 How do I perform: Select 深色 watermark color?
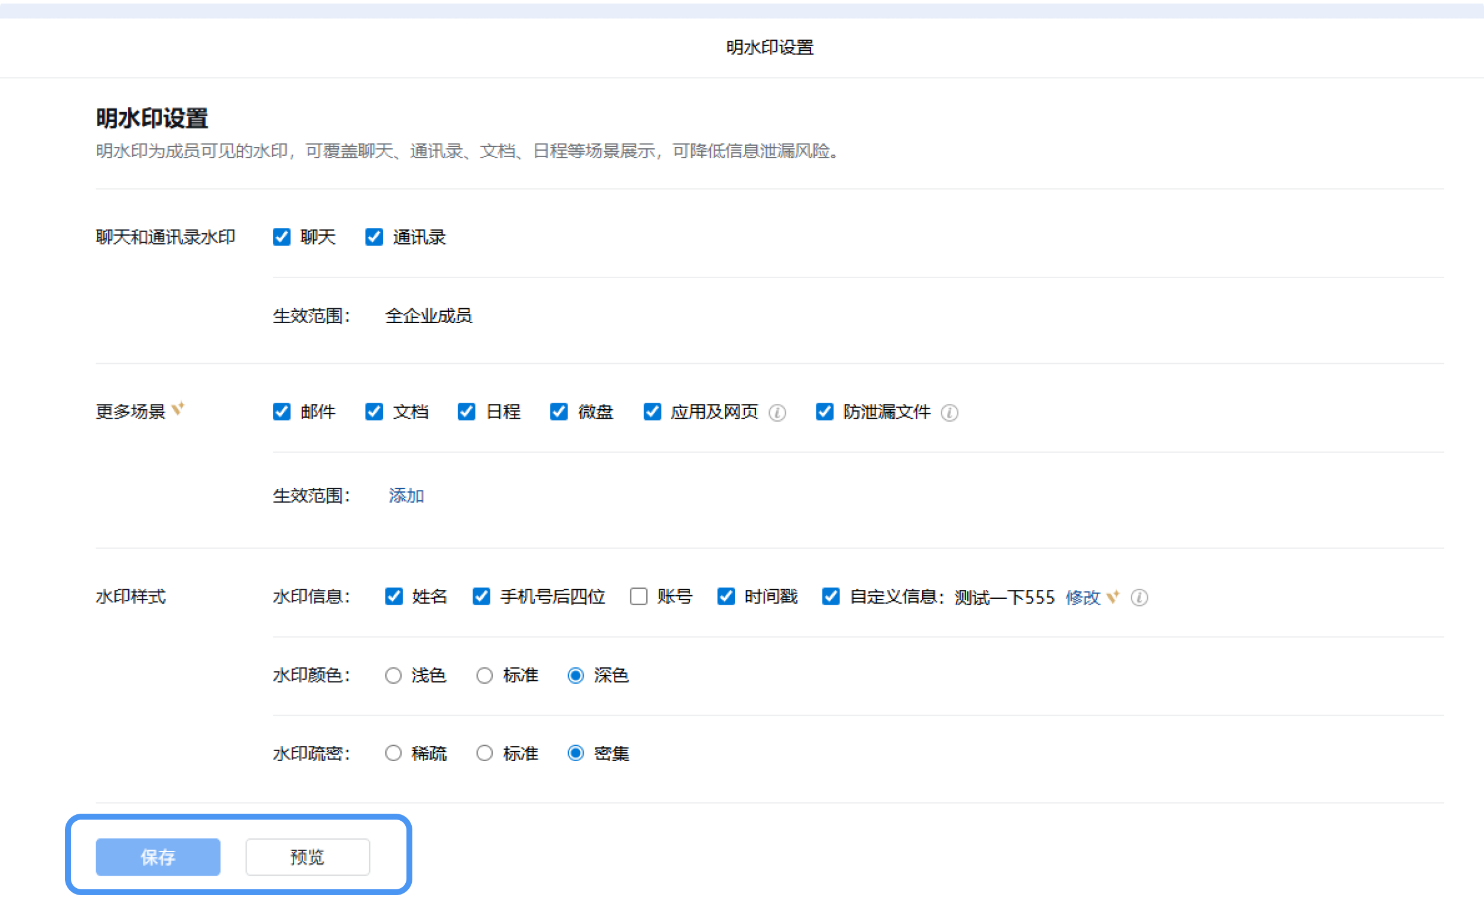pos(576,676)
